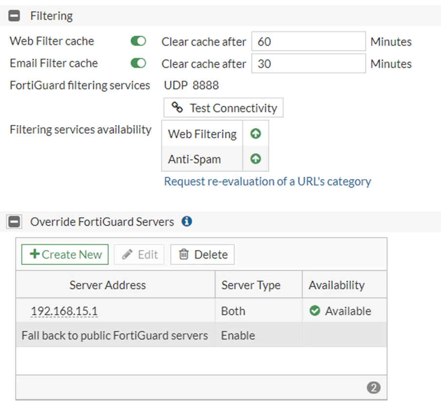The width and height of the screenshot is (441, 412).
Task: Click Email Filter cache label
Action: [54, 63]
